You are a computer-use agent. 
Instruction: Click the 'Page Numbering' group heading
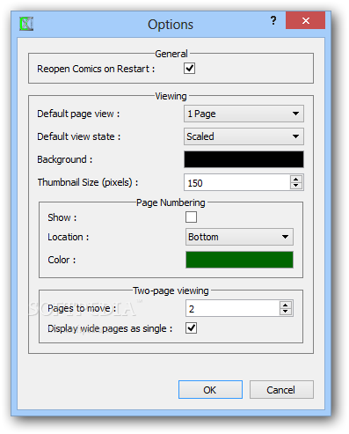[x=171, y=202]
